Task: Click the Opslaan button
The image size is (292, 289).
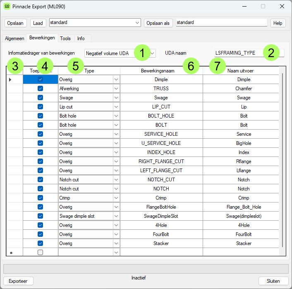Action: (15, 23)
